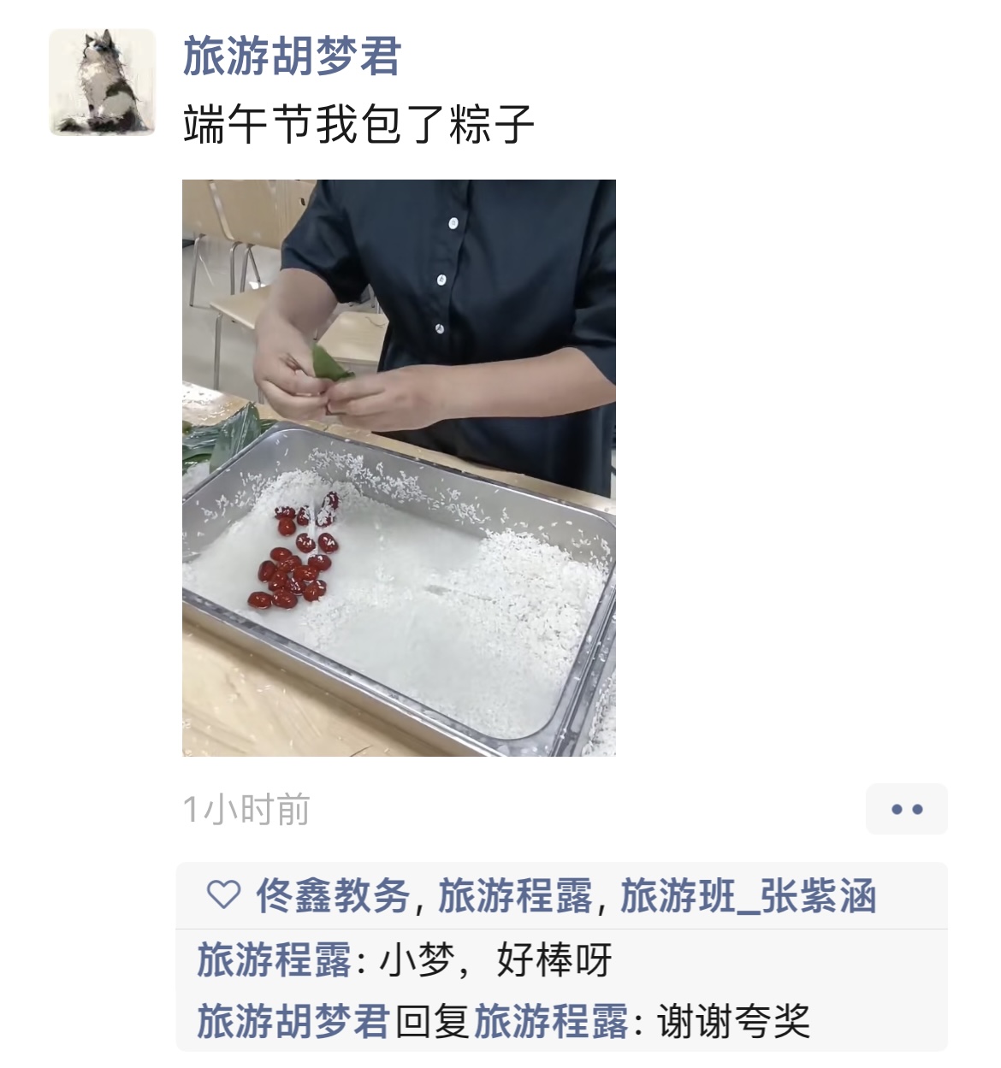The width and height of the screenshot is (1001, 1068).
Task: Tap the caption 端午节我包了粽子
Action: click(358, 125)
